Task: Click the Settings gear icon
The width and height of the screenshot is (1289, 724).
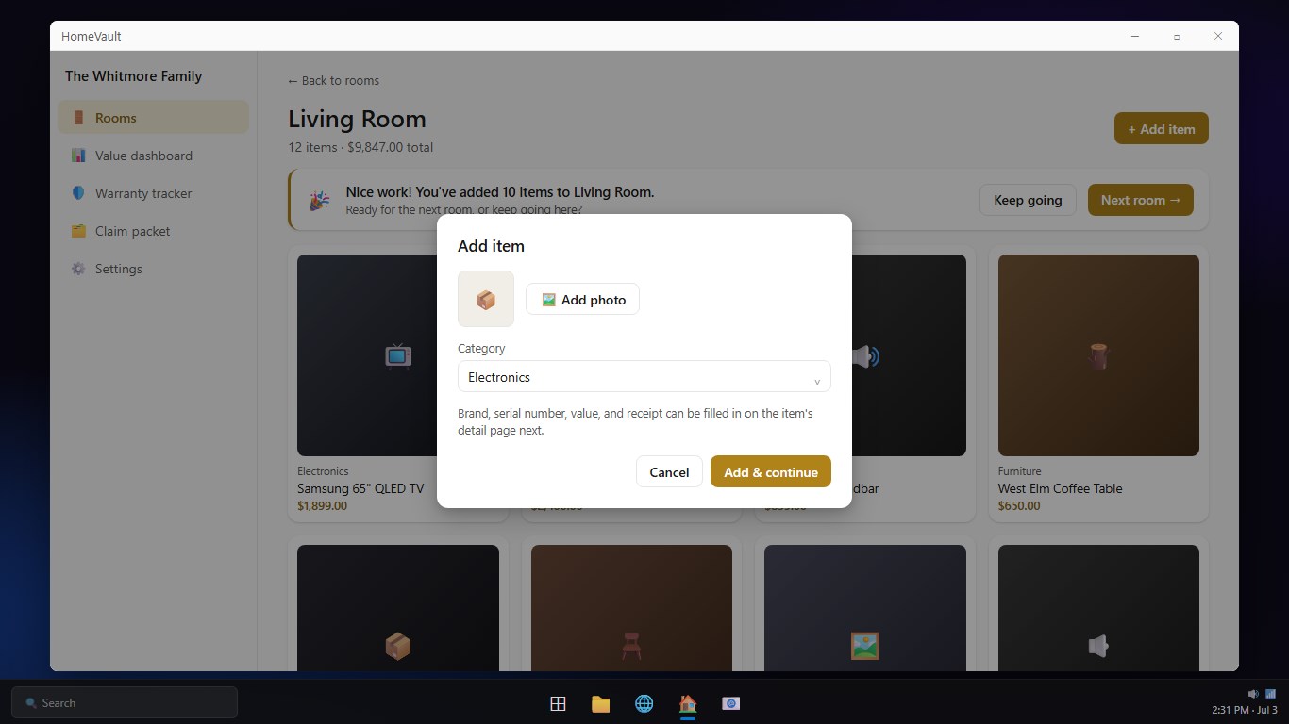Action: pos(78,268)
